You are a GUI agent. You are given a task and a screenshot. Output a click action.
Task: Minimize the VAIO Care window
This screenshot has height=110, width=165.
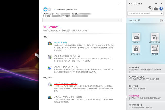pyautogui.click(x=156, y=3)
